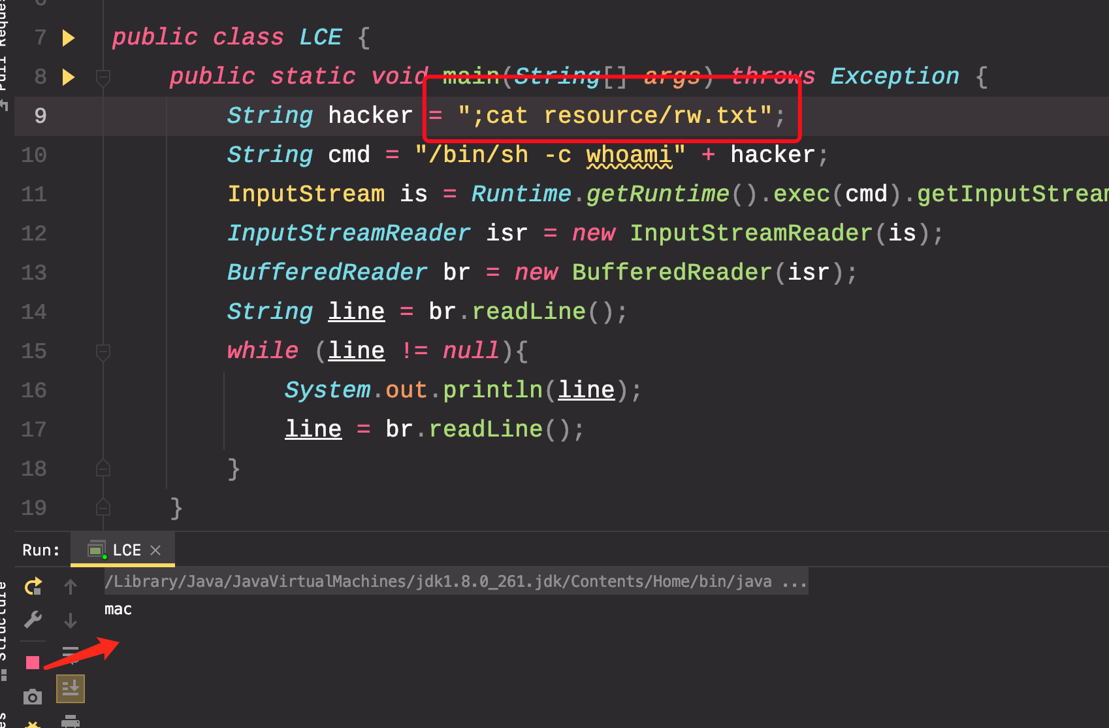Click the underlined word whoami on line 10
This screenshot has width=1109, height=728.
[629, 155]
